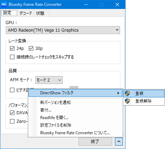Screen dimensions: 165x149
Task: Switch to the デコード tab
Action: click(26, 13)
